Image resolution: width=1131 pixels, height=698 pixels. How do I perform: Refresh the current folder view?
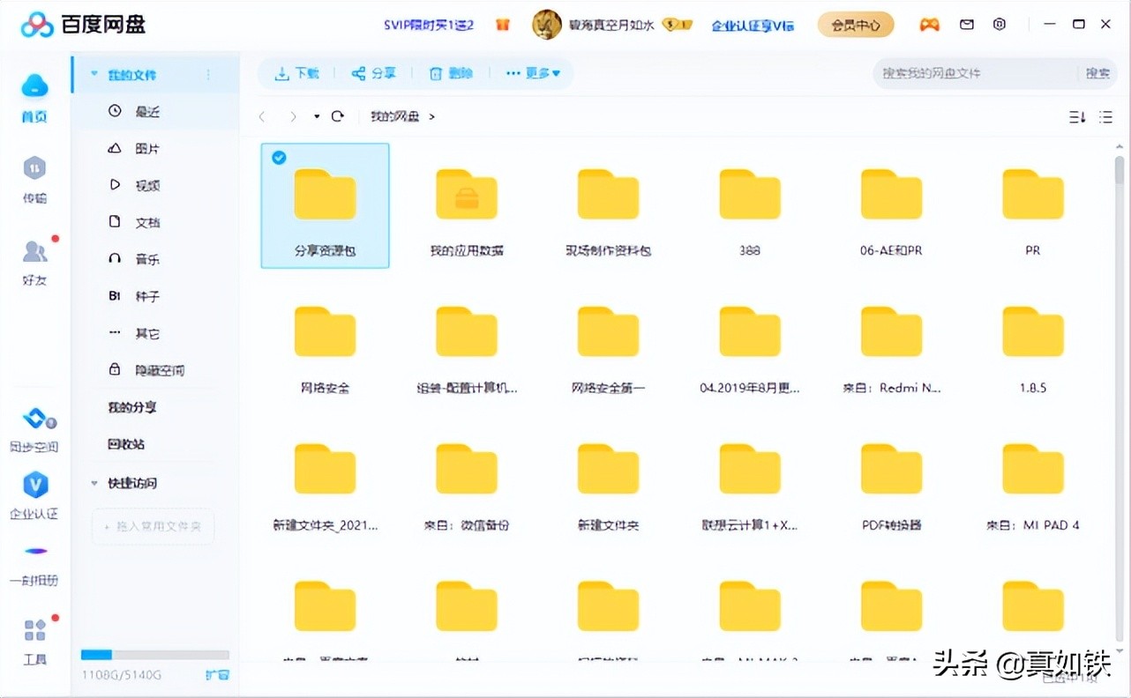338,115
